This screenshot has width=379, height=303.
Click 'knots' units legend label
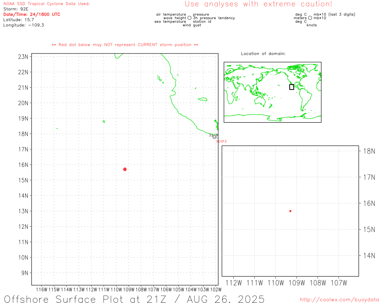[312, 25]
